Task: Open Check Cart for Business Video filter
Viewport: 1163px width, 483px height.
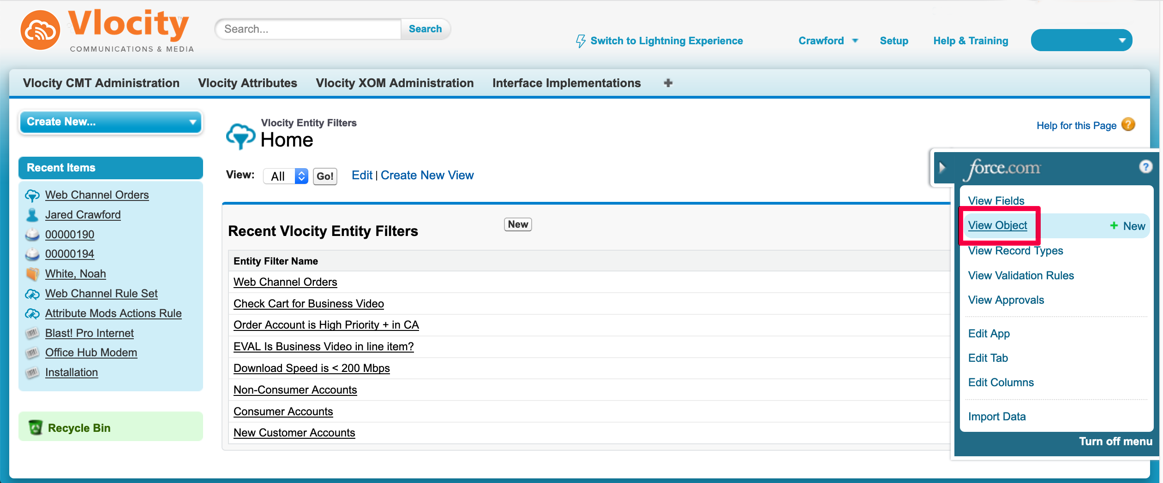Action: click(x=308, y=304)
